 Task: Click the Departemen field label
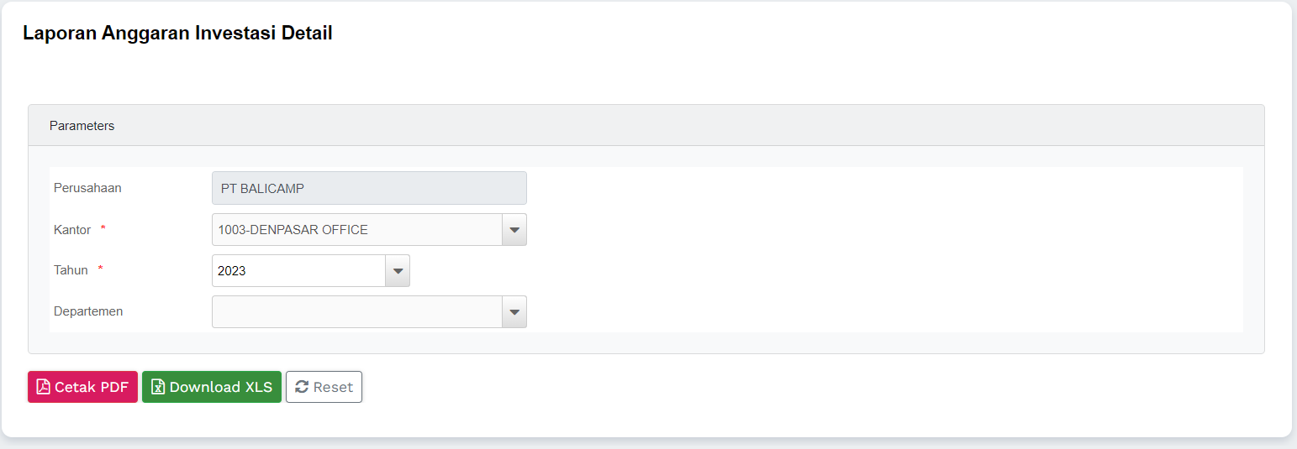pos(88,311)
